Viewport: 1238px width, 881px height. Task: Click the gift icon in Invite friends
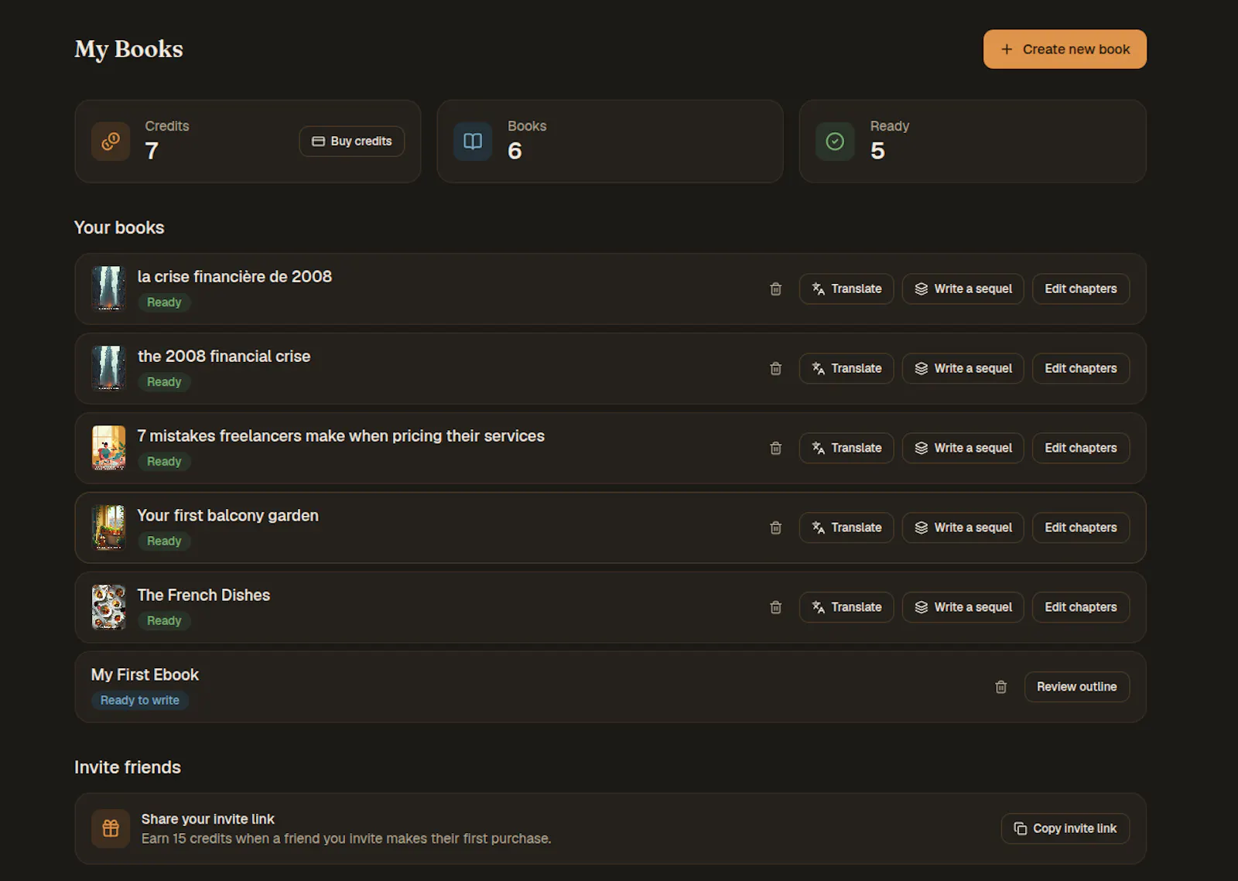click(111, 828)
